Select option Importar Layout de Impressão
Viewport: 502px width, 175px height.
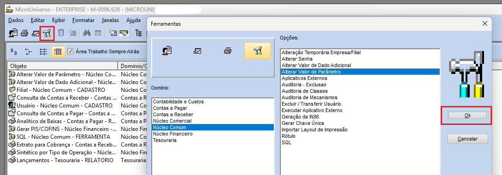pyautogui.click(x=360, y=130)
